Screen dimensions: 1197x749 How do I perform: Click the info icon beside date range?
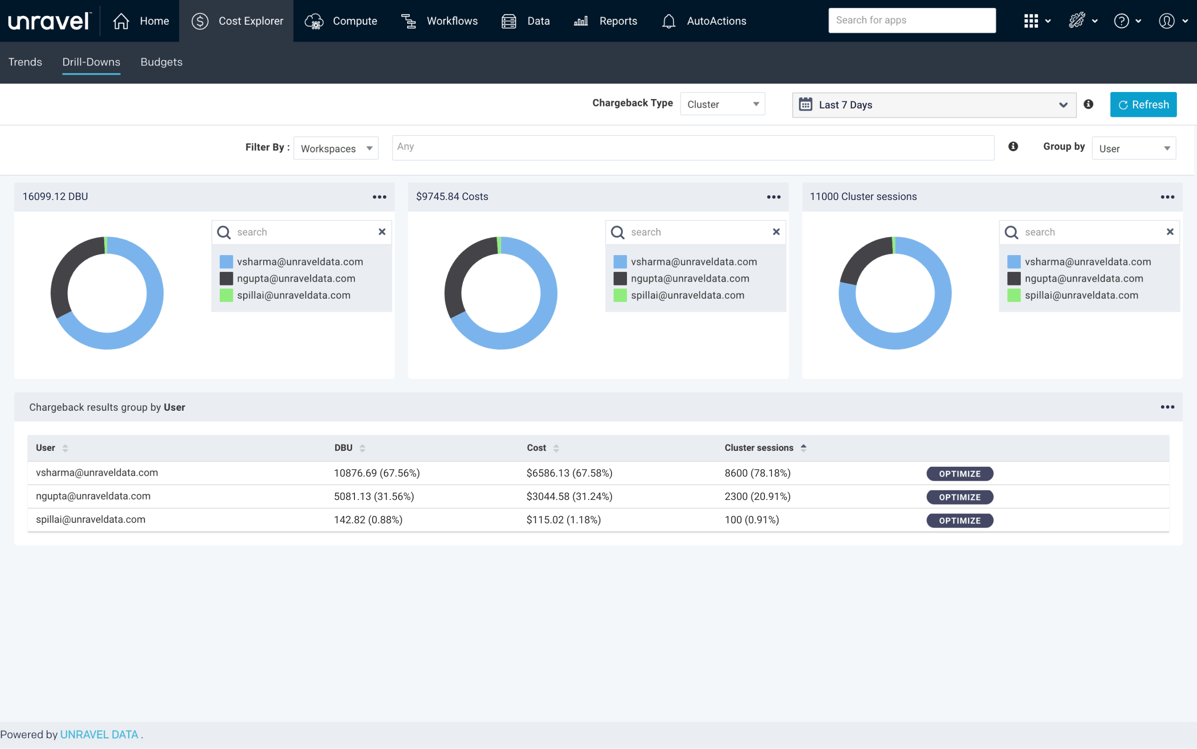point(1089,104)
